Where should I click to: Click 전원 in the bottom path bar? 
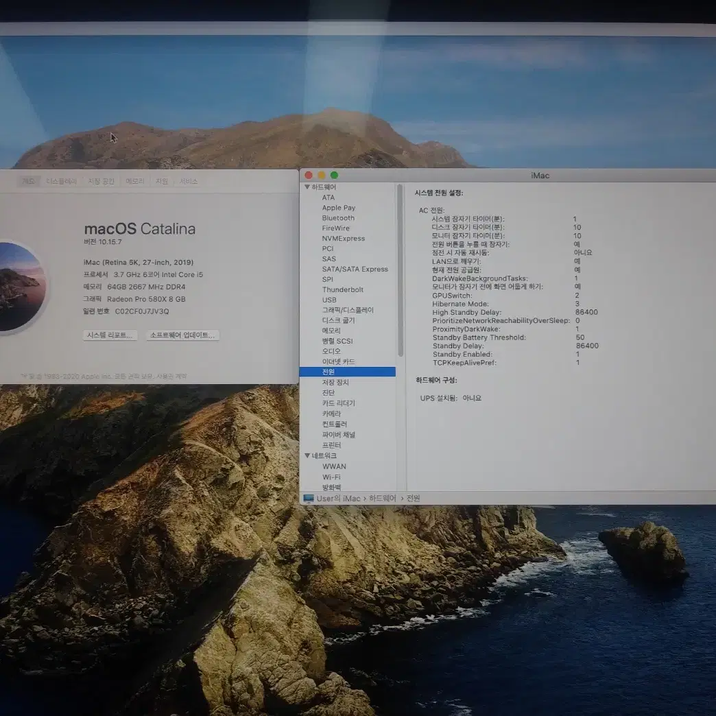414,498
